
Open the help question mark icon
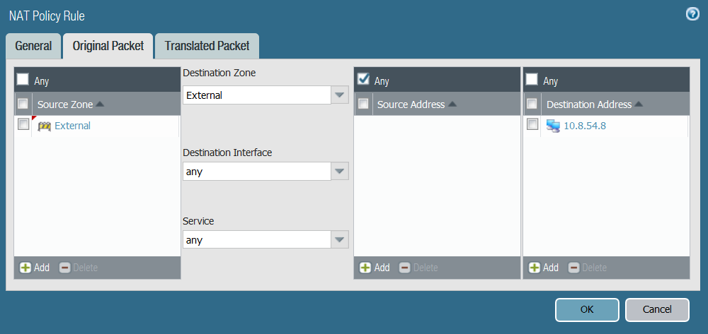[x=692, y=14]
